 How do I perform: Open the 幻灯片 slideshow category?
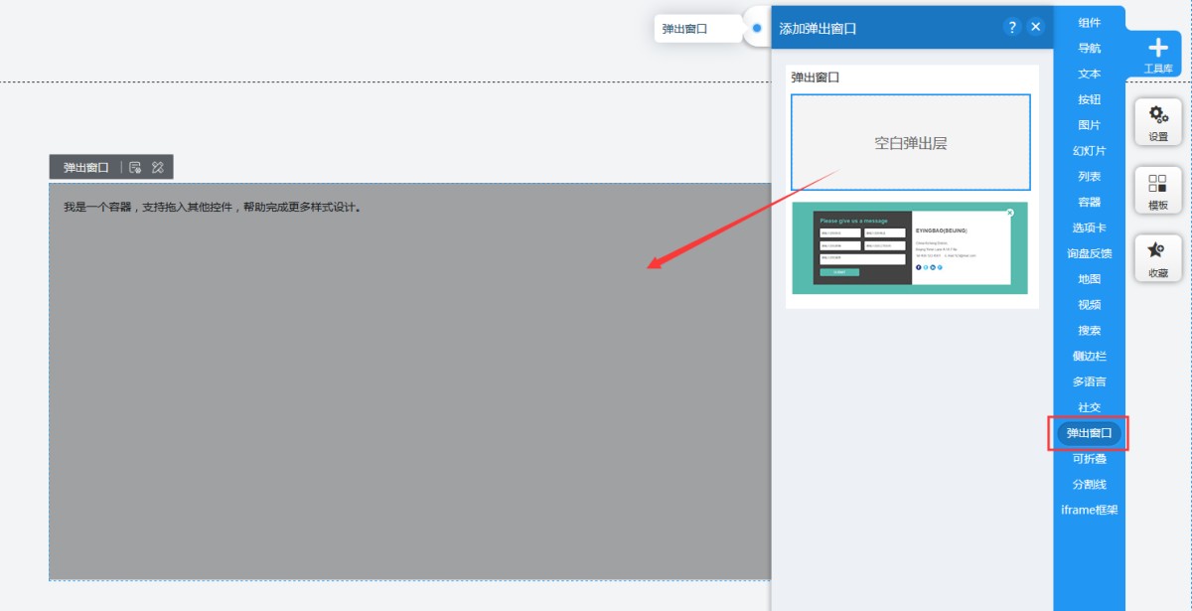click(x=1090, y=151)
